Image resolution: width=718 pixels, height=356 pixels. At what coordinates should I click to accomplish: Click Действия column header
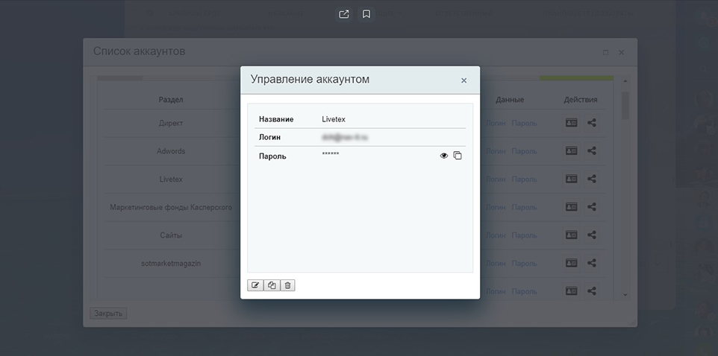tap(580, 99)
